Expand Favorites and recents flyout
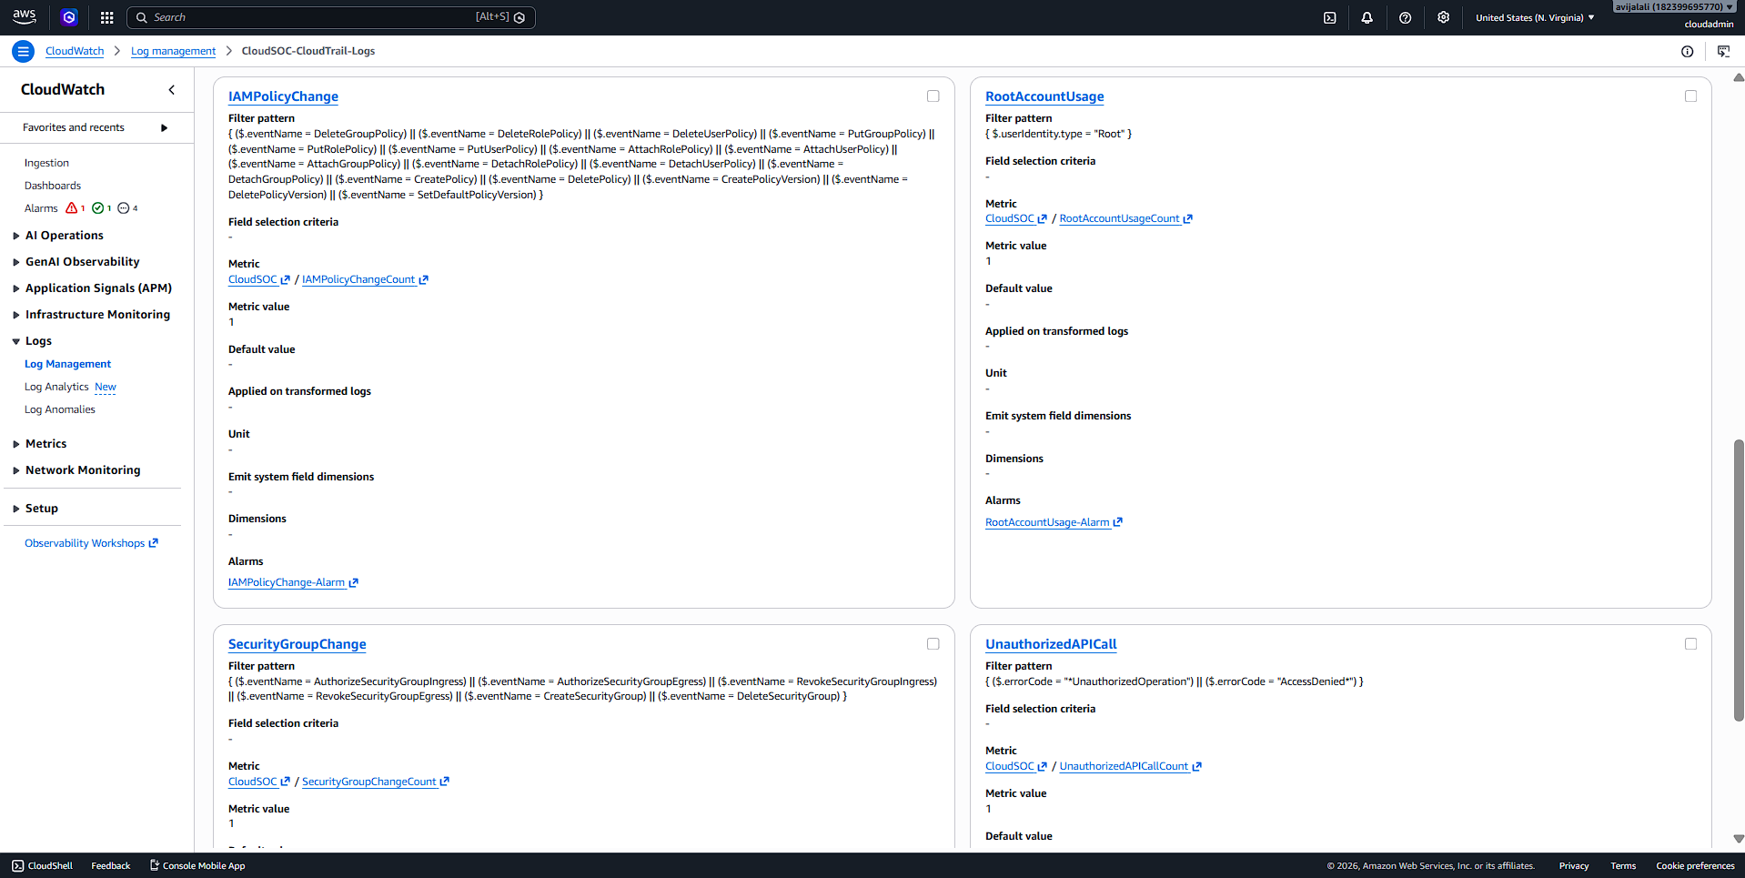The height and width of the screenshot is (878, 1745). pyautogui.click(x=164, y=127)
